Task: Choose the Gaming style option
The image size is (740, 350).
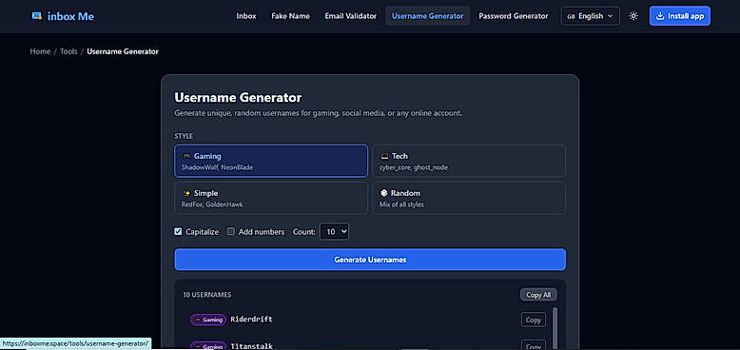Action: pos(271,161)
